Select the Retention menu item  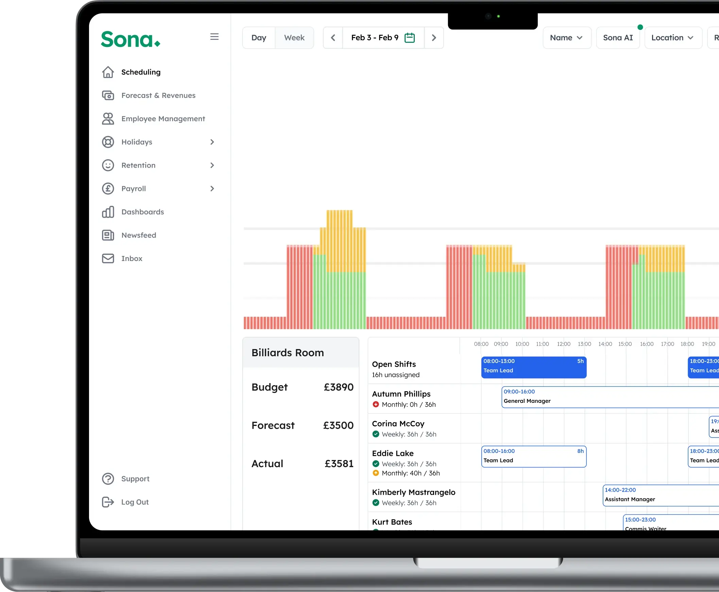pos(138,165)
